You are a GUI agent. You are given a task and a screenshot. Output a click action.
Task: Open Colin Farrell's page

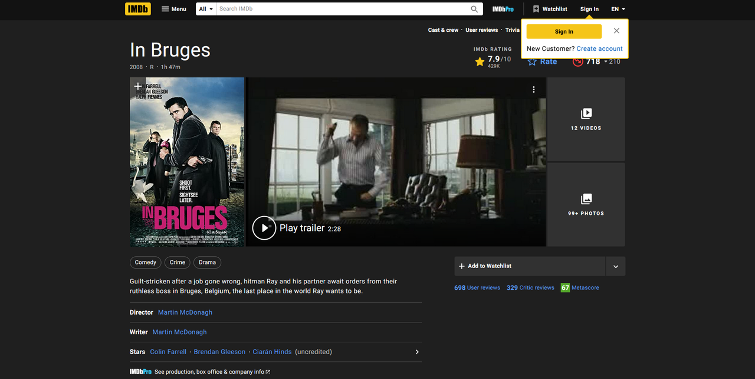pos(168,352)
